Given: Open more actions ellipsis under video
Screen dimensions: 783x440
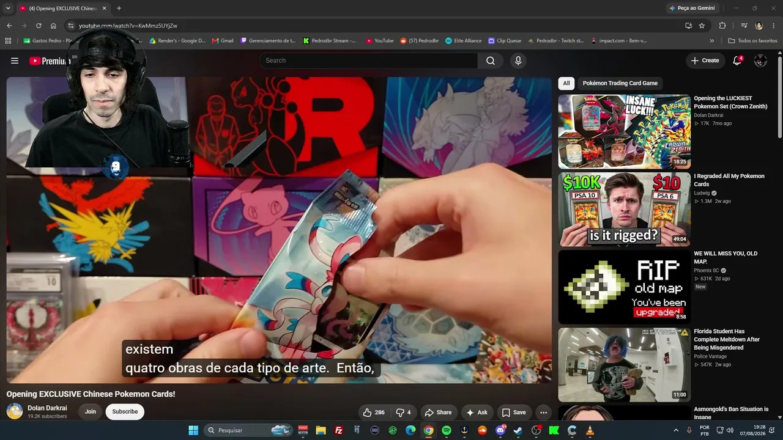Looking at the screenshot, I should tap(543, 413).
